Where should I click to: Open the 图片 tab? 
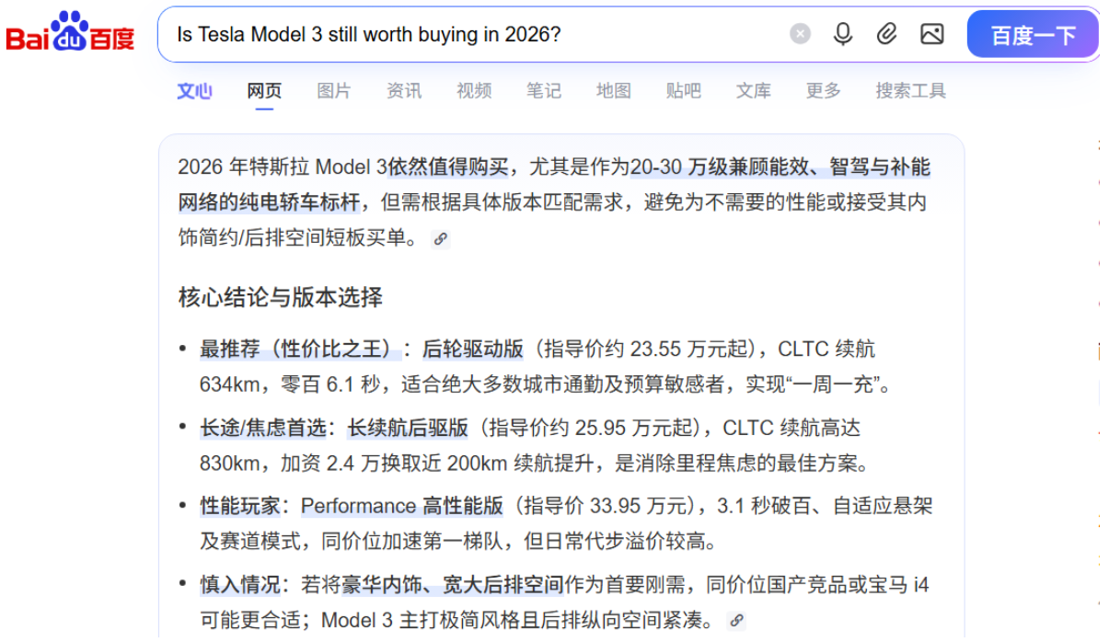pyautogui.click(x=334, y=90)
